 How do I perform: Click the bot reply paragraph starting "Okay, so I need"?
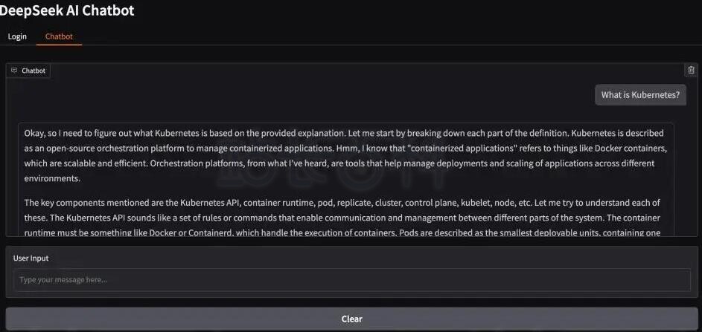(344, 155)
